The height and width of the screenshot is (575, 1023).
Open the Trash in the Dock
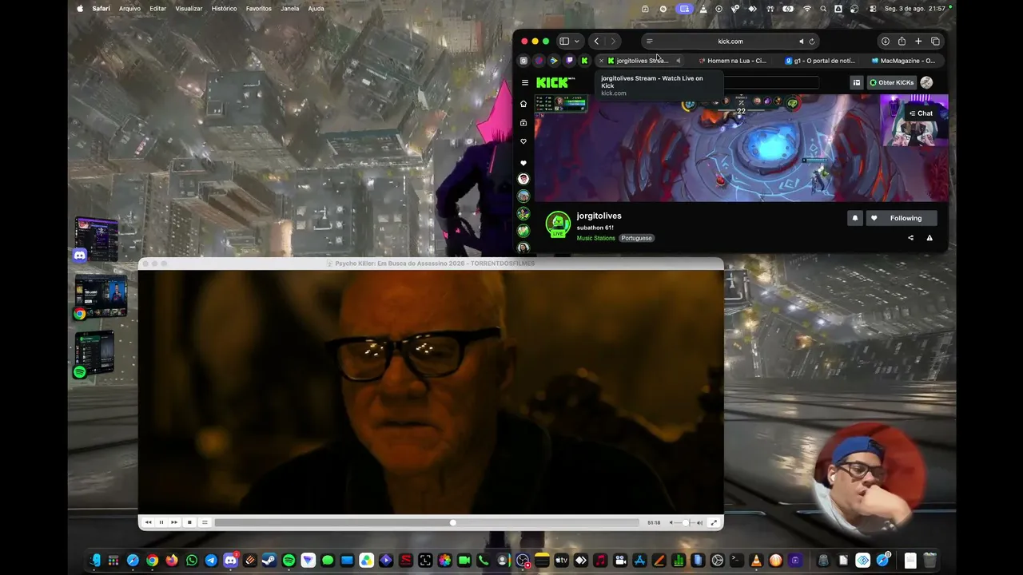[x=929, y=561]
